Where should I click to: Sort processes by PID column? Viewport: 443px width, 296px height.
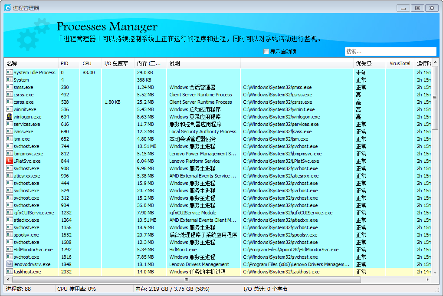pyautogui.click(x=69, y=63)
